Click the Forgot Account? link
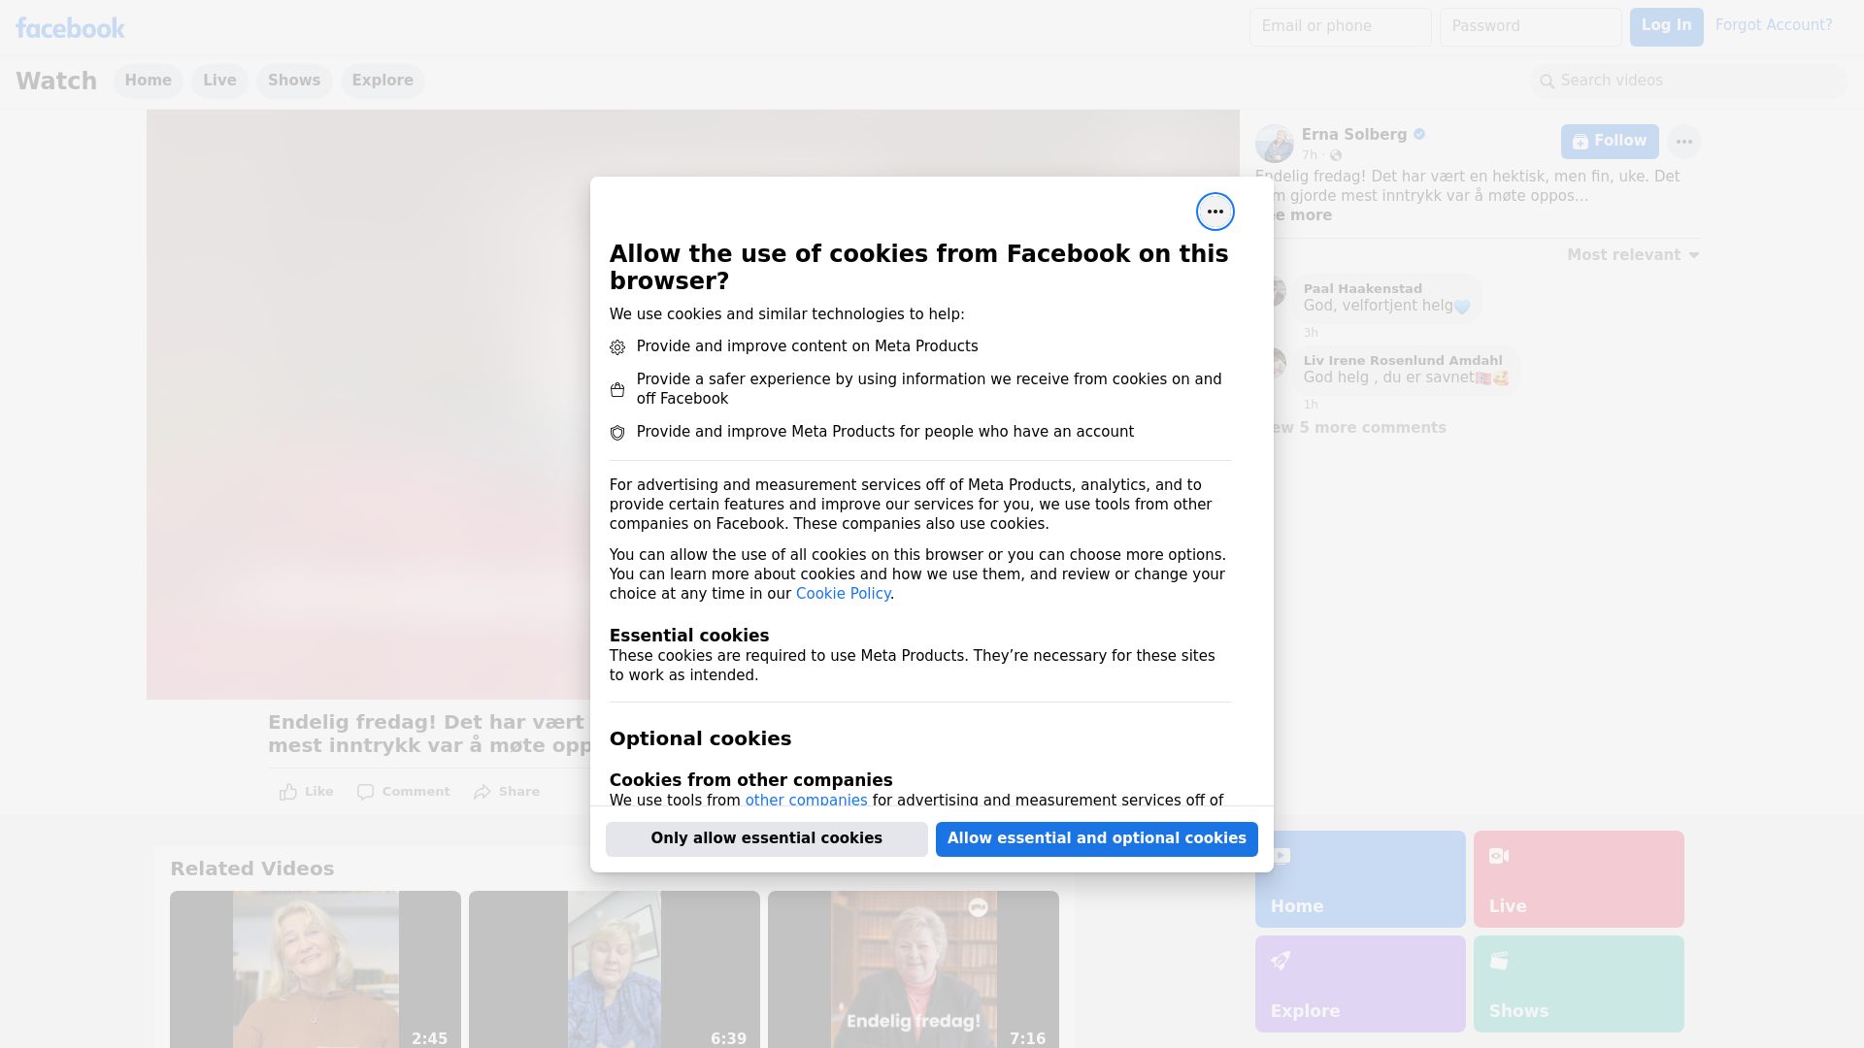 [1774, 25]
